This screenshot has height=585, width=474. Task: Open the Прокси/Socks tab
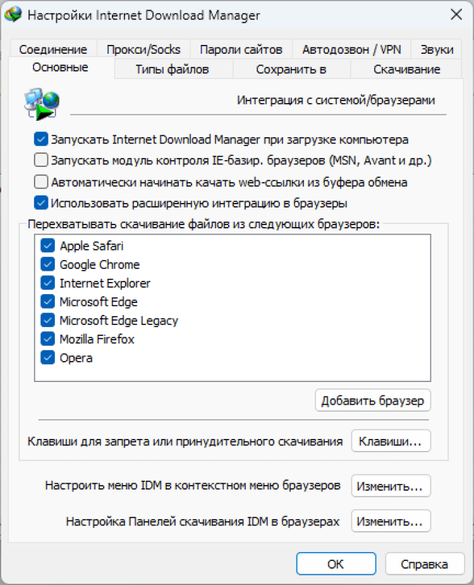point(143,49)
